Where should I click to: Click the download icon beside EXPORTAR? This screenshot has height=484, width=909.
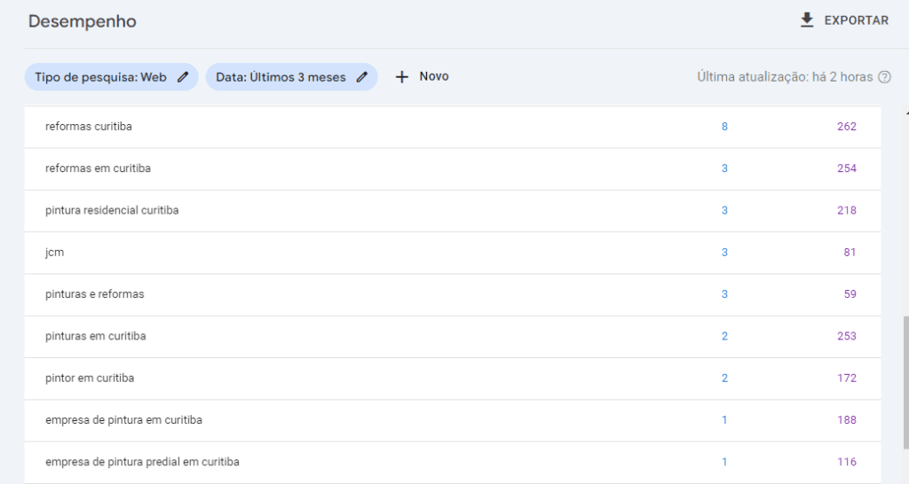pos(807,20)
